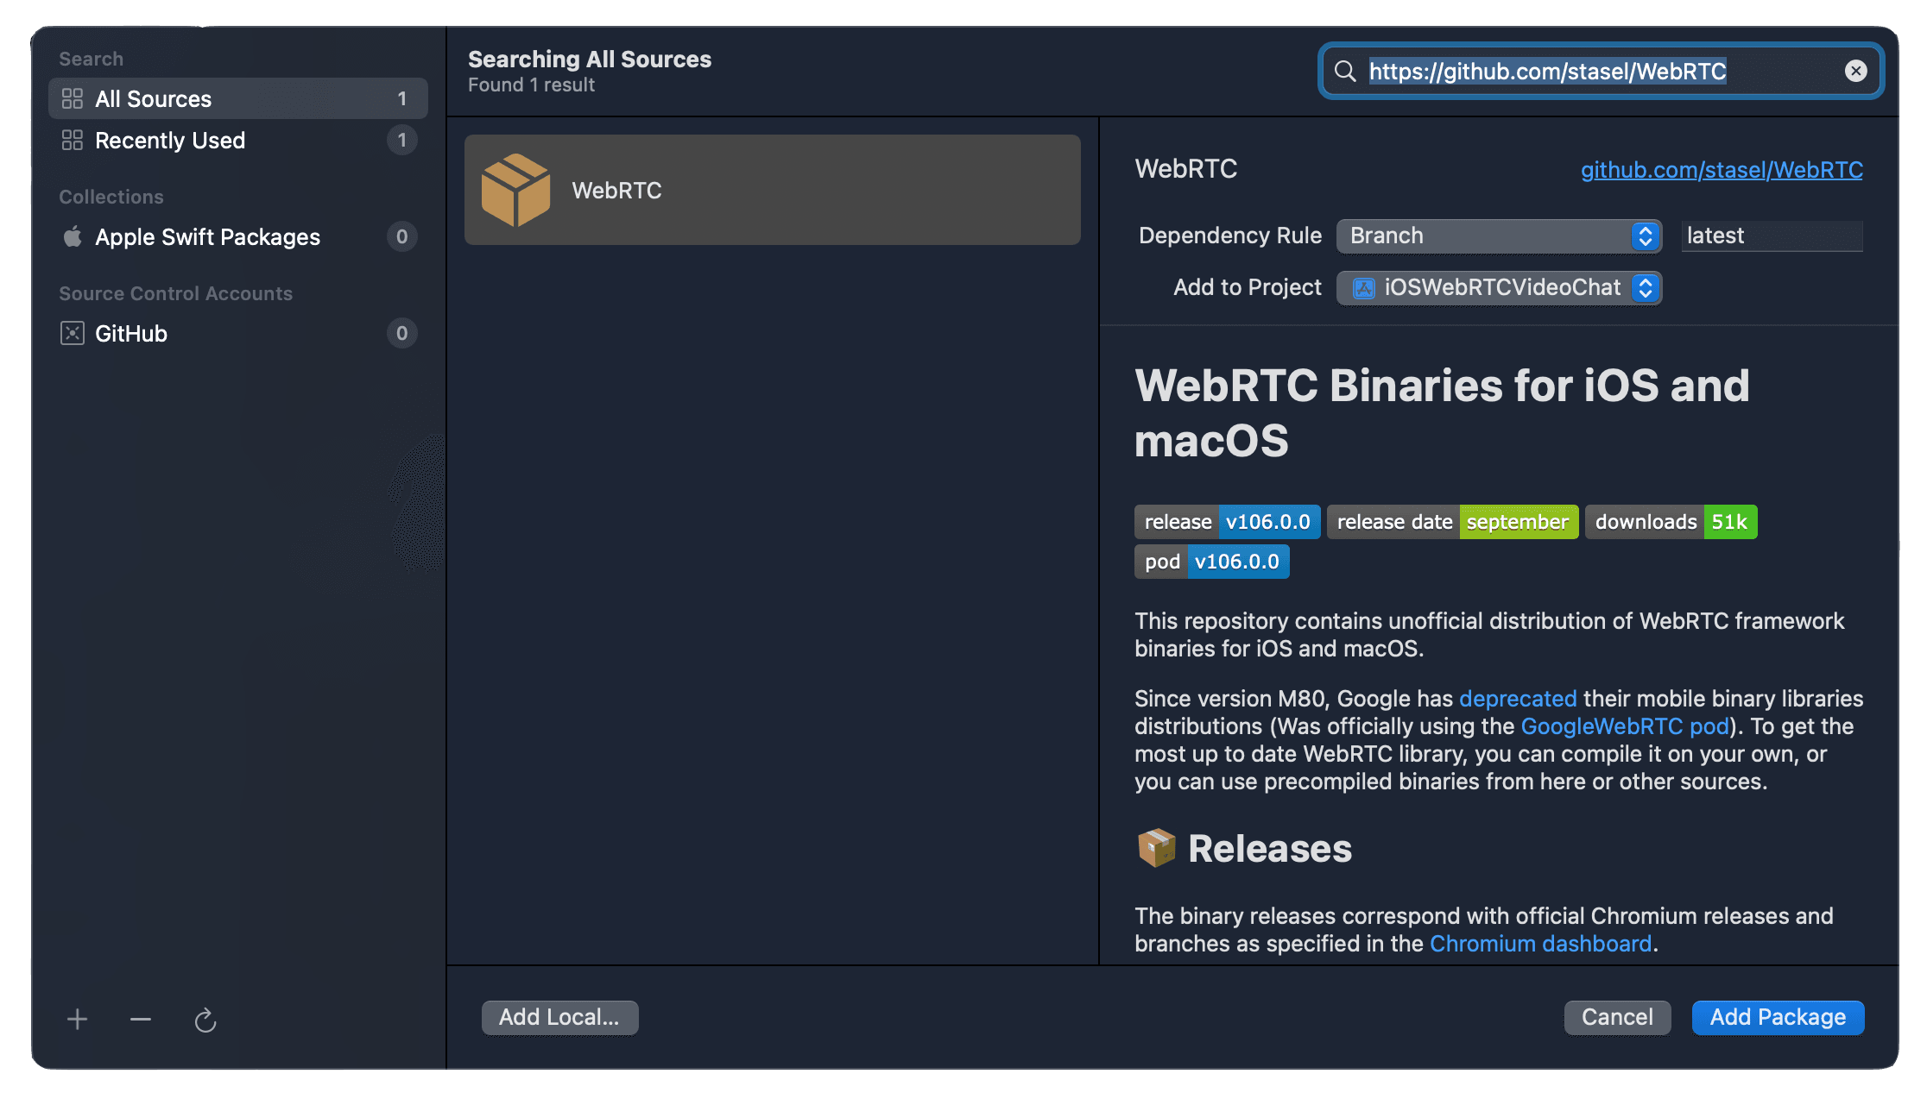Click the GitHub account icon in the sidebar

[73, 334]
